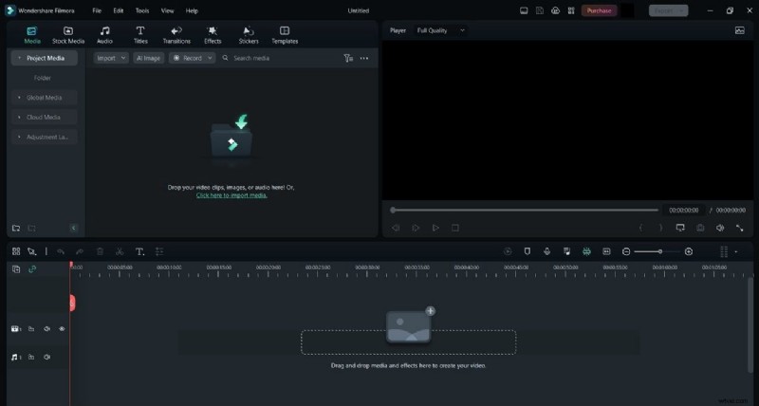759x406 pixels.
Task: Toggle the timeline auto ripple link icon
Action: (32, 269)
